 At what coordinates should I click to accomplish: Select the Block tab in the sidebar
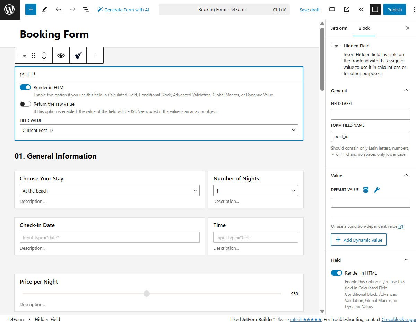pyautogui.click(x=364, y=28)
